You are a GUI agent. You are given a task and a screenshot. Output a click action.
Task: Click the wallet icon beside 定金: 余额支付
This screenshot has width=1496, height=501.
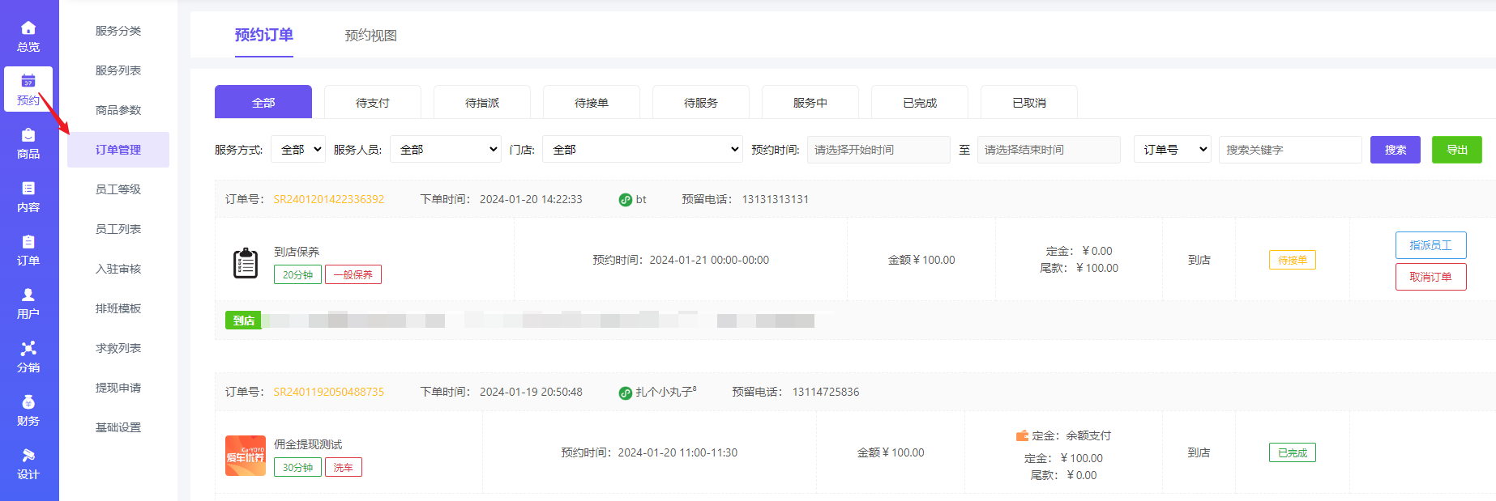[1022, 435]
